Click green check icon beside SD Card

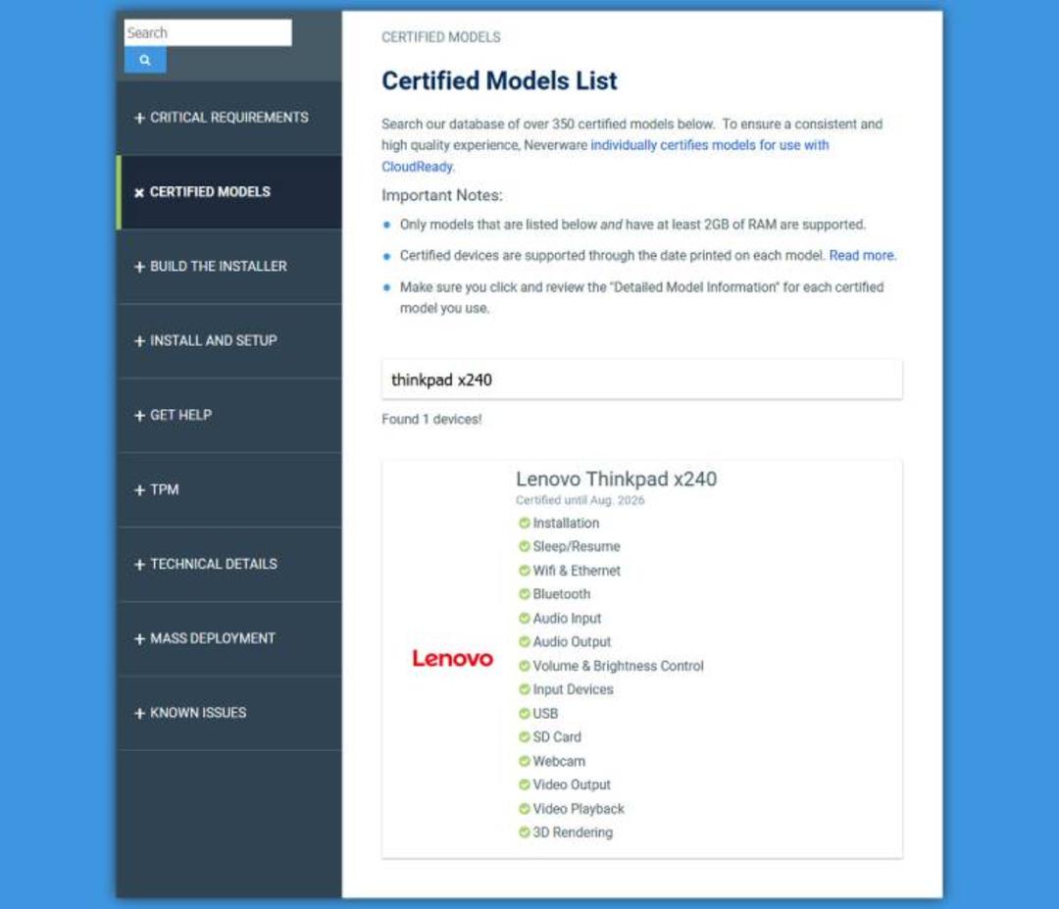[x=524, y=736]
